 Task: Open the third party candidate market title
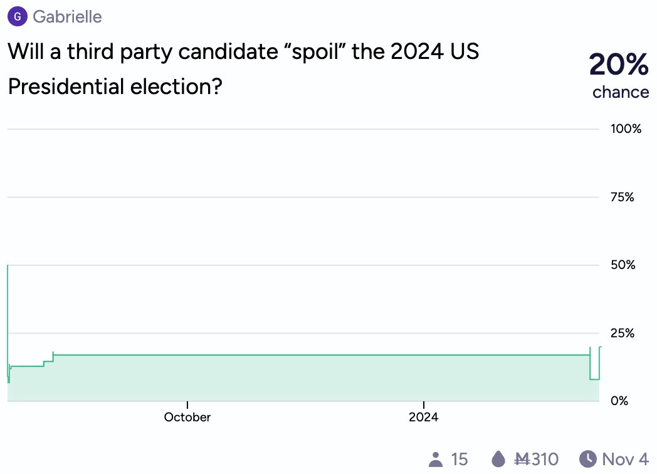pos(243,69)
